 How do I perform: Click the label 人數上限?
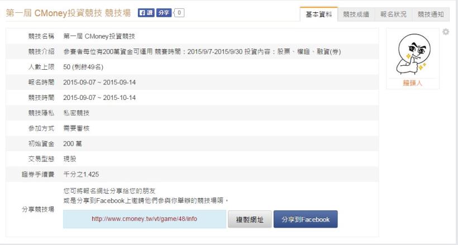(41, 67)
